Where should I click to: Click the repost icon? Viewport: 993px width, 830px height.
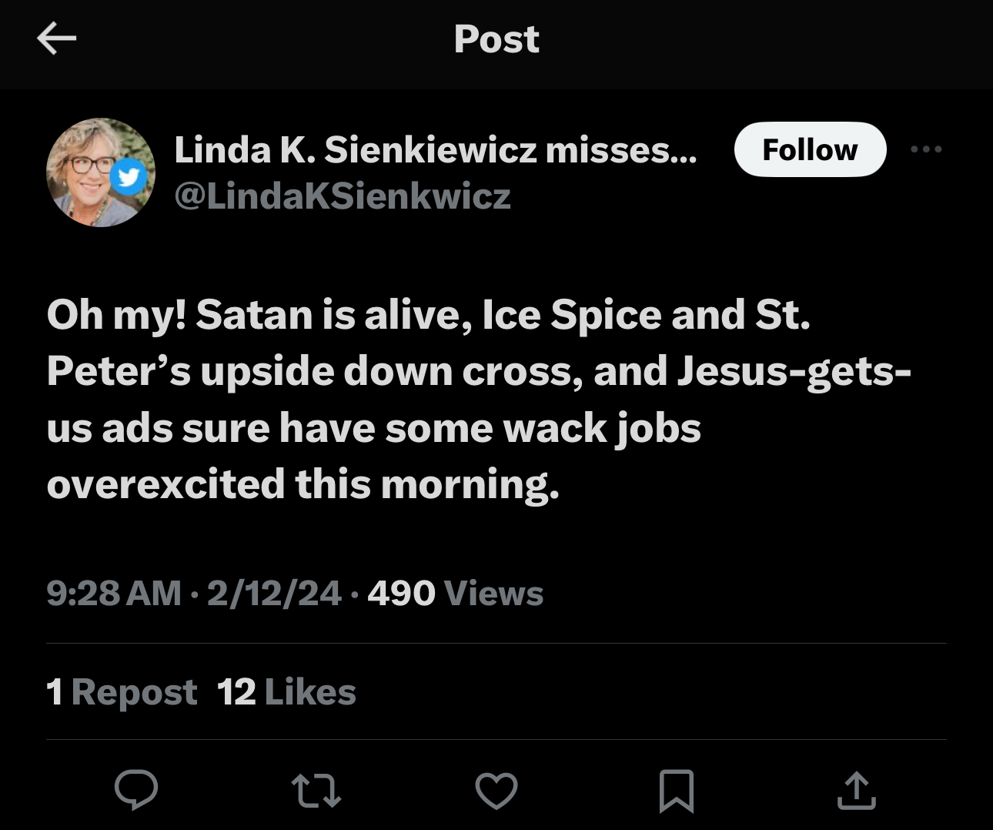pos(316,789)
